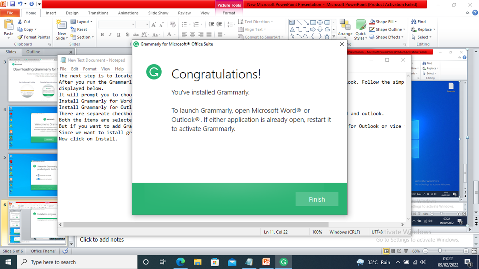Open the Shape Fill color menu
The height and width of the screenshot is (269, 479).
pos(383,22)
